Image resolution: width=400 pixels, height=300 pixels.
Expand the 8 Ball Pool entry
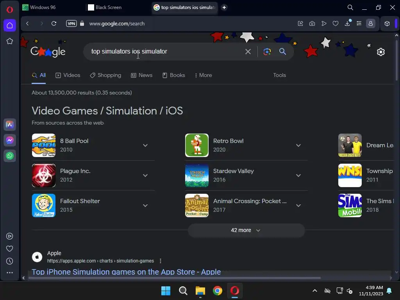click(x=145, y=145)
